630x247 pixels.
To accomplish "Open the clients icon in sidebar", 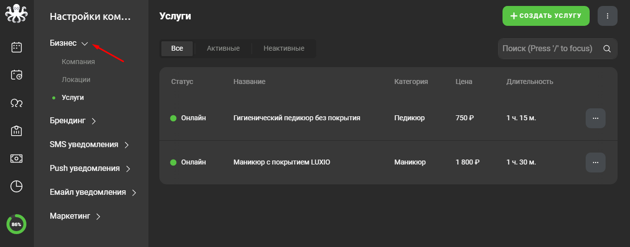I will click(x=16, y=103).
